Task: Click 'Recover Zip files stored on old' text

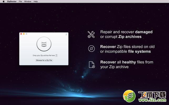Action: pyautogui.click(x=127, y=46)
